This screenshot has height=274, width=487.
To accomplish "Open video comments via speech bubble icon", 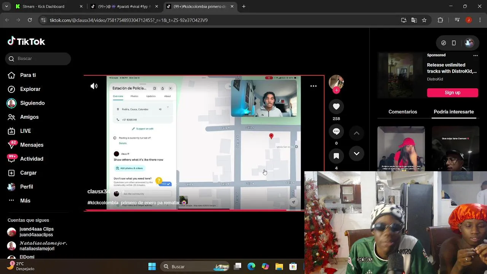I will pyautogui.click(x=336, y=131).
